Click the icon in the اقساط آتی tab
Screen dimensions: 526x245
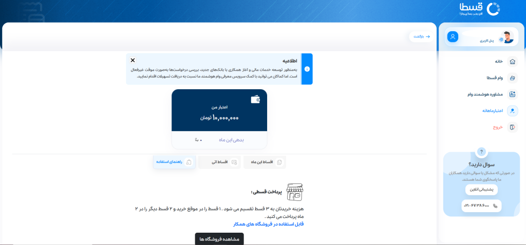click(234, 162)
